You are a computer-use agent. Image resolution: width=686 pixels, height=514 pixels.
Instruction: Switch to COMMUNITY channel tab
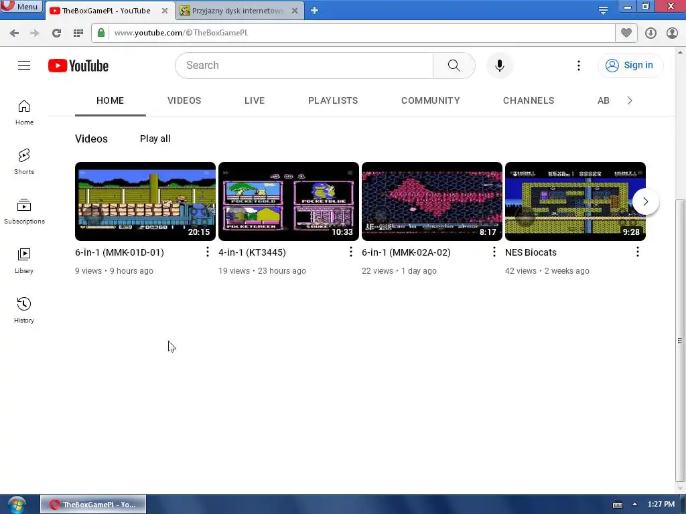[431, 100]
